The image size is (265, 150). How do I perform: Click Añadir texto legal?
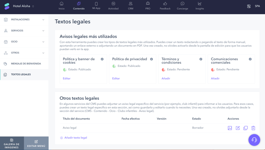pos(74,138)
